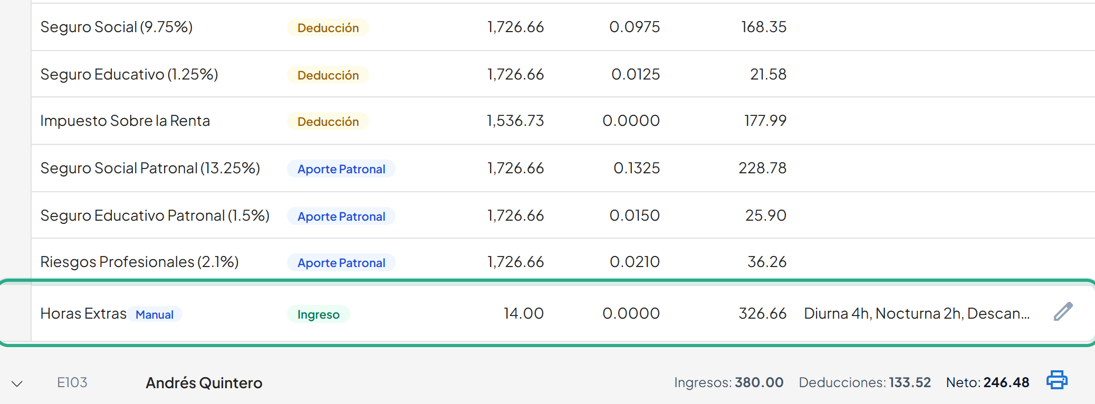The width and height of the screenshot is (1095, 404).
Task: Click the Horas Extras concept name
Action: click(83, 313)
